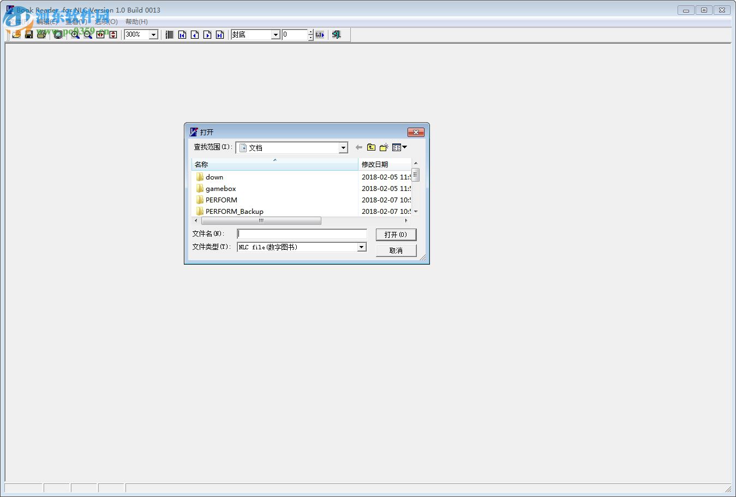This screenshot has height=497, width=736.
Task: Click the file list scroll up arrow
Action: point(416,163)
